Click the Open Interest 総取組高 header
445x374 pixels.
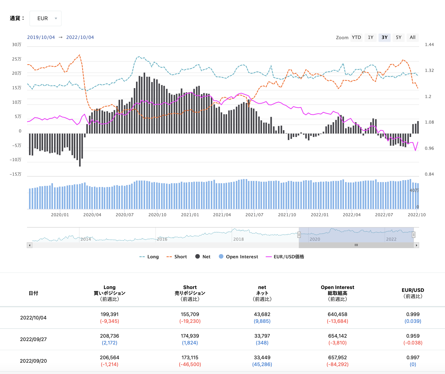coord(337,293)
